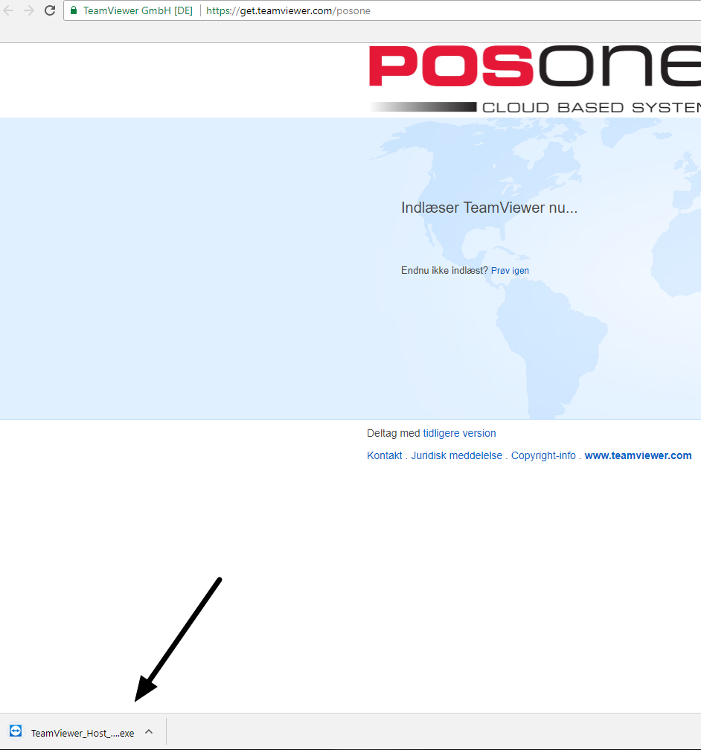The height and width of the screenshot is (750, 701).
Task: Click the address bar URL get.teamviewer.com/posone
Action: (289, 10)
